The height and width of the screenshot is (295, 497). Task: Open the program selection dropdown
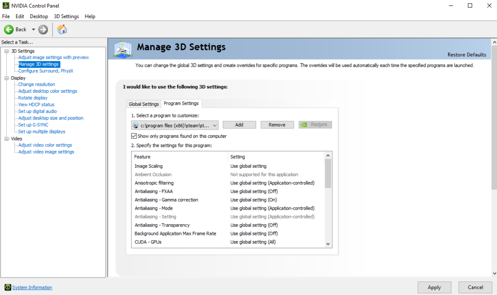[x=214, y=125]
